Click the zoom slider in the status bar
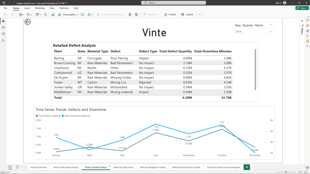310x174 pixels. click(286, 172)
